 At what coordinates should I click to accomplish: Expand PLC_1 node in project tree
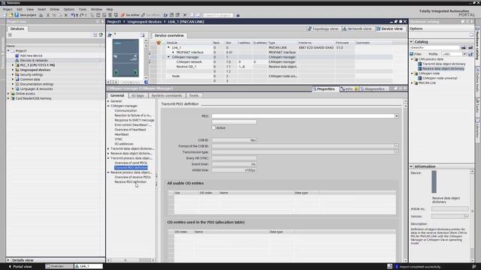point(13,65)
